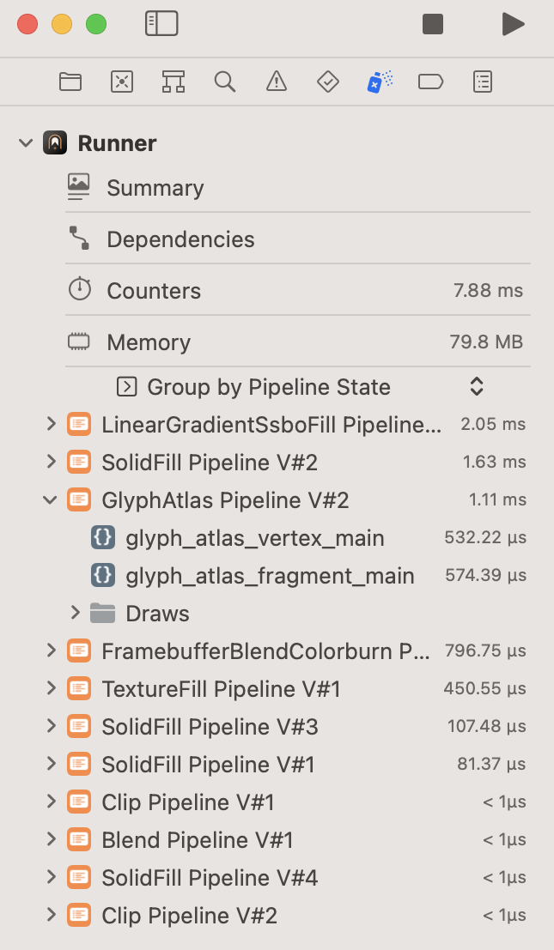Open the Summary page
Viewport: 554px width, 950px height.
pos(155,188)
